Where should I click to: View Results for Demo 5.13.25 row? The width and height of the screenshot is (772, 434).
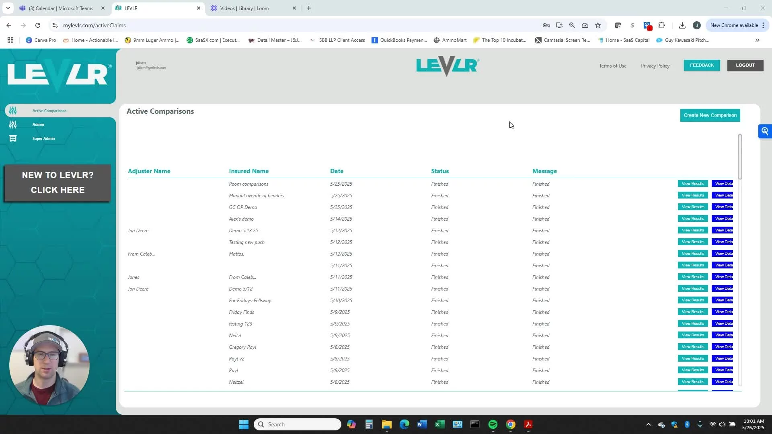point(693,230)
